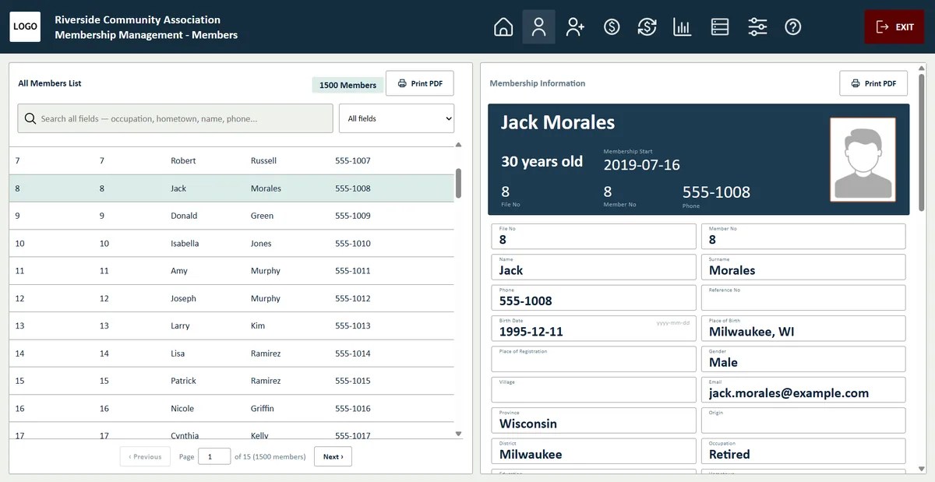Go to the Home dashboard icon
935x482 pixels.
[503, 27]
